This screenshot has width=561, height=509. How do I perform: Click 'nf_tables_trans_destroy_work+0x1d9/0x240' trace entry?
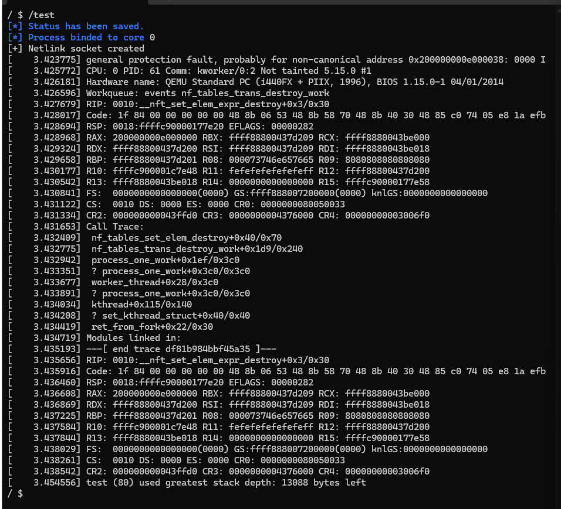click(x=197, y=248)
